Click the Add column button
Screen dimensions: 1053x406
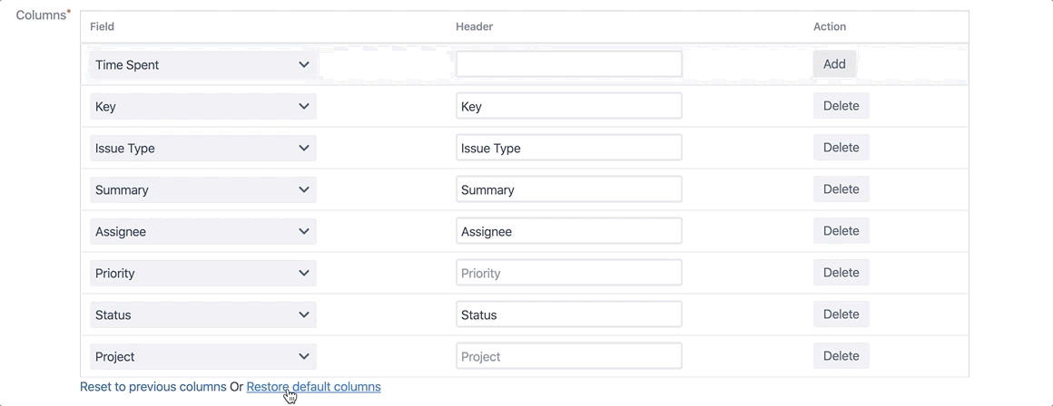click(834, 63)
